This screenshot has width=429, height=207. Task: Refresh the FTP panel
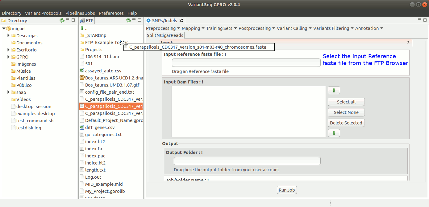pyautogui.click(x=128, y=20)
